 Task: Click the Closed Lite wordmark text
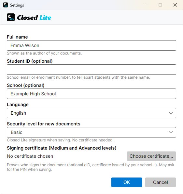coord(34,18)
